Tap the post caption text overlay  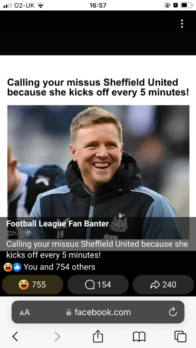(x=97, y=249)
